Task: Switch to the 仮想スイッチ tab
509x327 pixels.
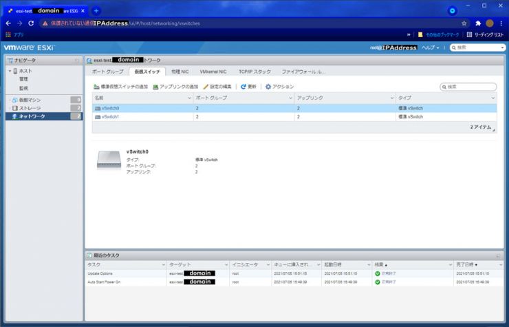Action: tap(147, 72)
